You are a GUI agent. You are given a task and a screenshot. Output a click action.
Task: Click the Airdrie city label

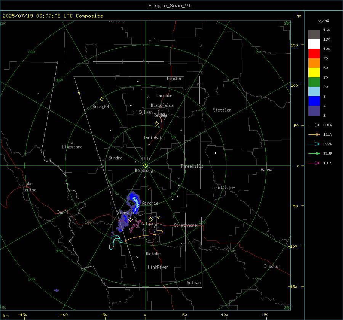[x=150, y=203]
